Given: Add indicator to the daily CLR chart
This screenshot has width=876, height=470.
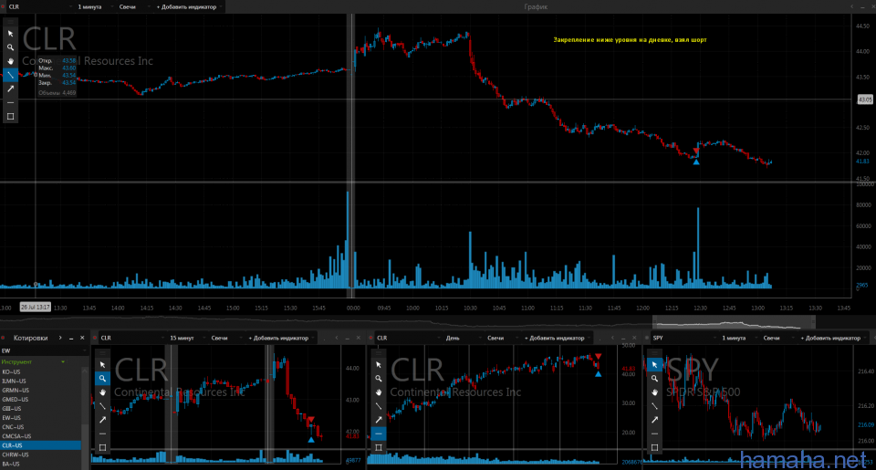Looking at the screenshot, I should tap(557, 338).
